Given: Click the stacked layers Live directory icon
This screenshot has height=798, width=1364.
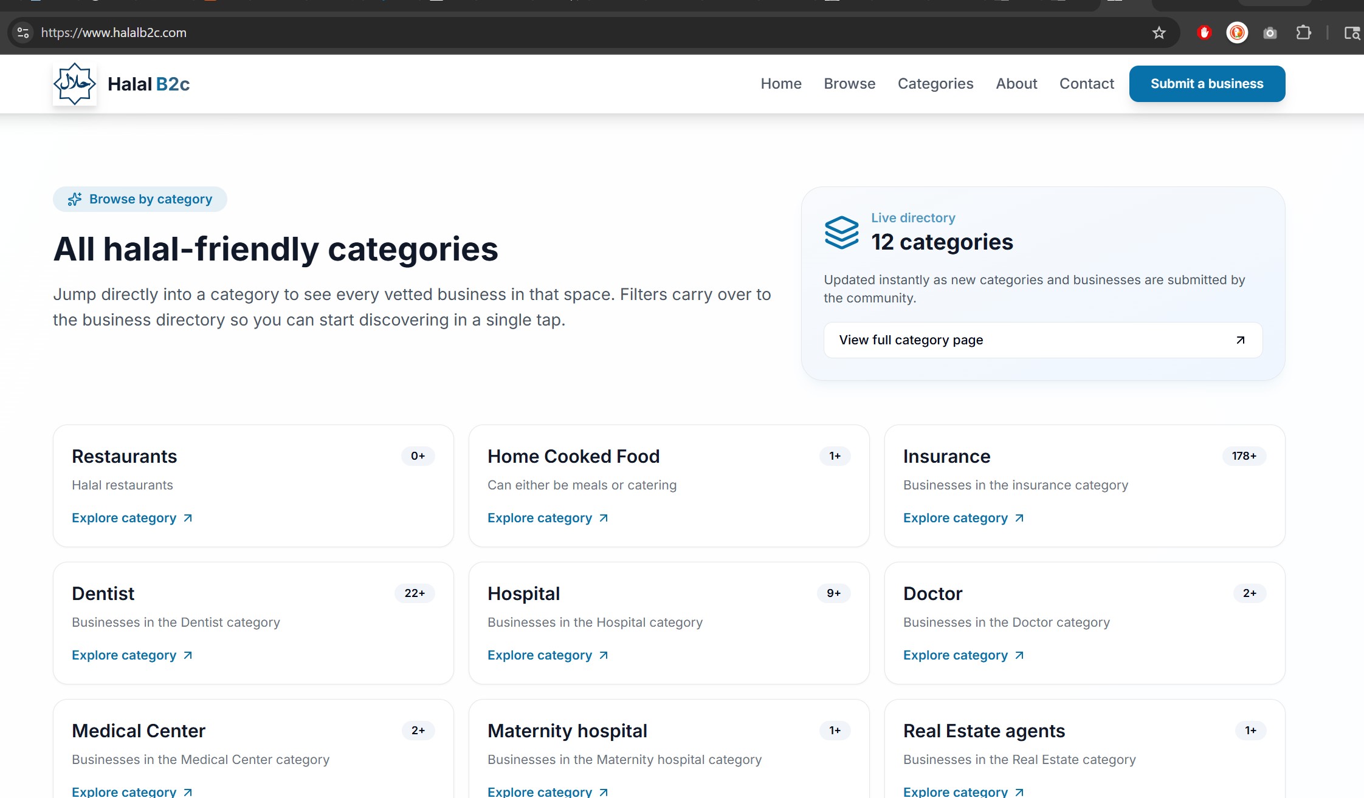Looking at the screenshot, I should [x=841, y=233].
